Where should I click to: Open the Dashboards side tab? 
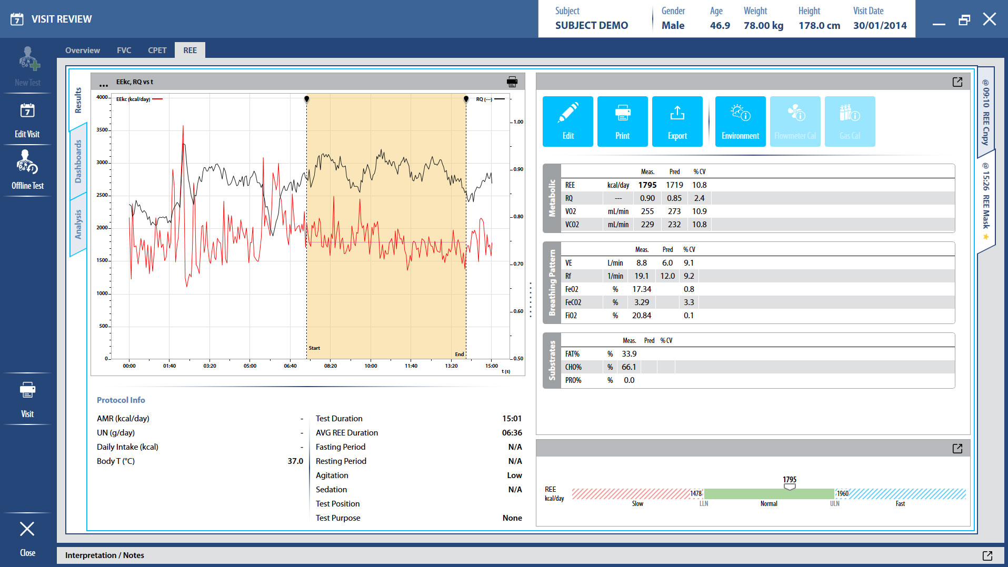pos(78,161)
